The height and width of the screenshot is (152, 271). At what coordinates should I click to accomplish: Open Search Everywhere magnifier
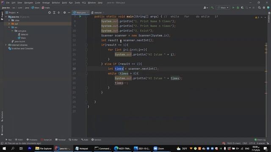pyautogui.click(x=260, y=8)
